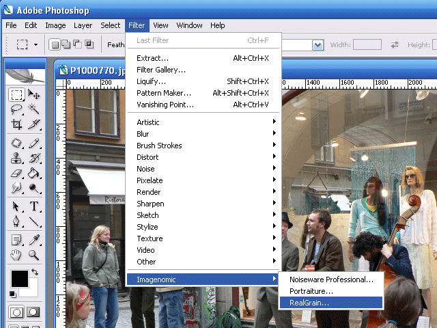
Task: Select the Healing Brush tool
Action: (x=16, y=143)
